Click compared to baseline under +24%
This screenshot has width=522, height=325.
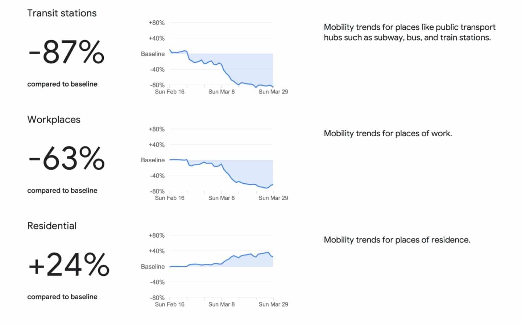(x=62, y=297)
